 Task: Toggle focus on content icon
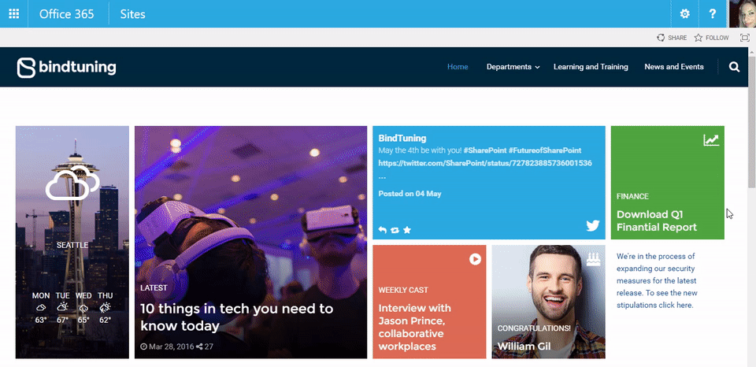[x=744, y=38]
